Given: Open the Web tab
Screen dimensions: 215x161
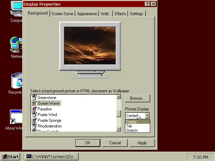Looking at the screenshot, I should pos(105,14).
